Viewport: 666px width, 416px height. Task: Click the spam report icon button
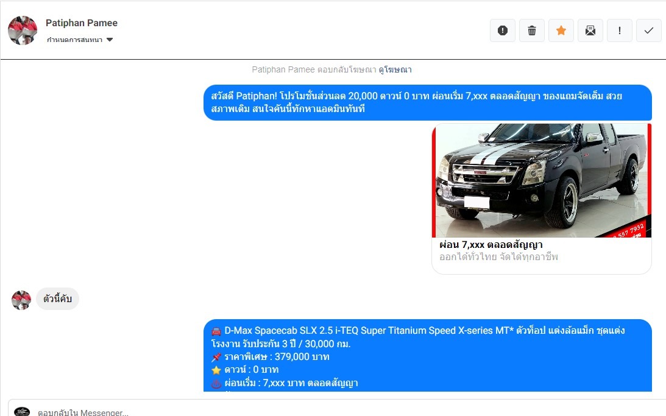503,30
